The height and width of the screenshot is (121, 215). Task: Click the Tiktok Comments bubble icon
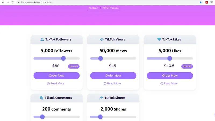point(42,98)
